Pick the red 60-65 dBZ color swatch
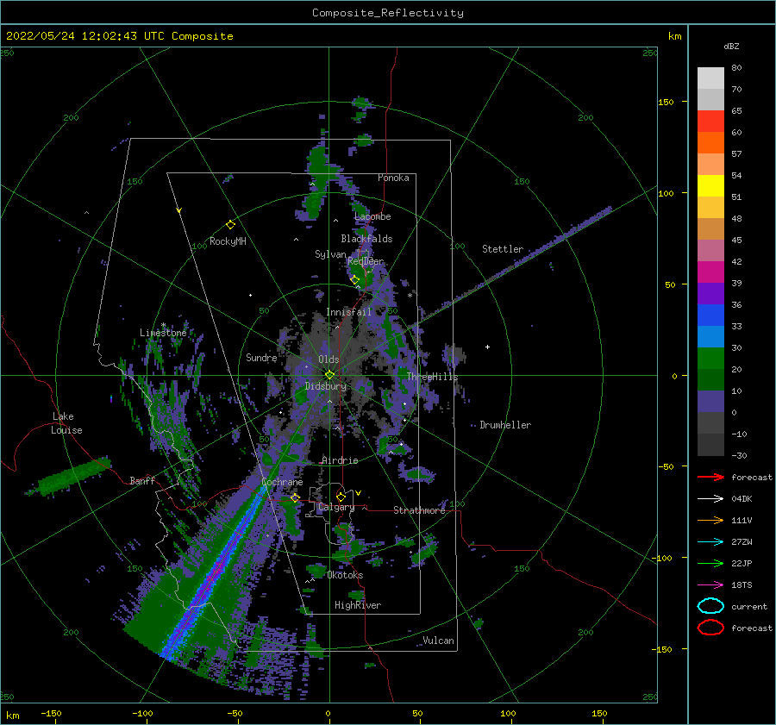This screenshot has height=725, width=776. tap(710, 122)
